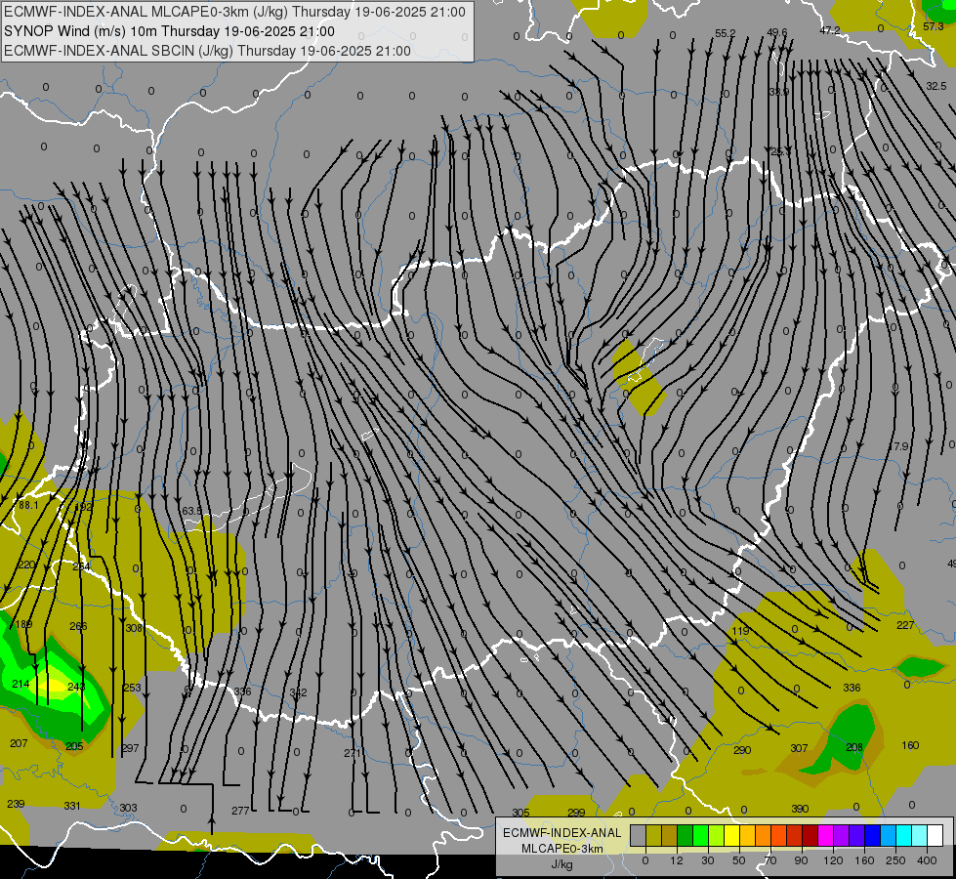Click the gray legend swatch below 0
Screen dimensions: 956x879
639,835
